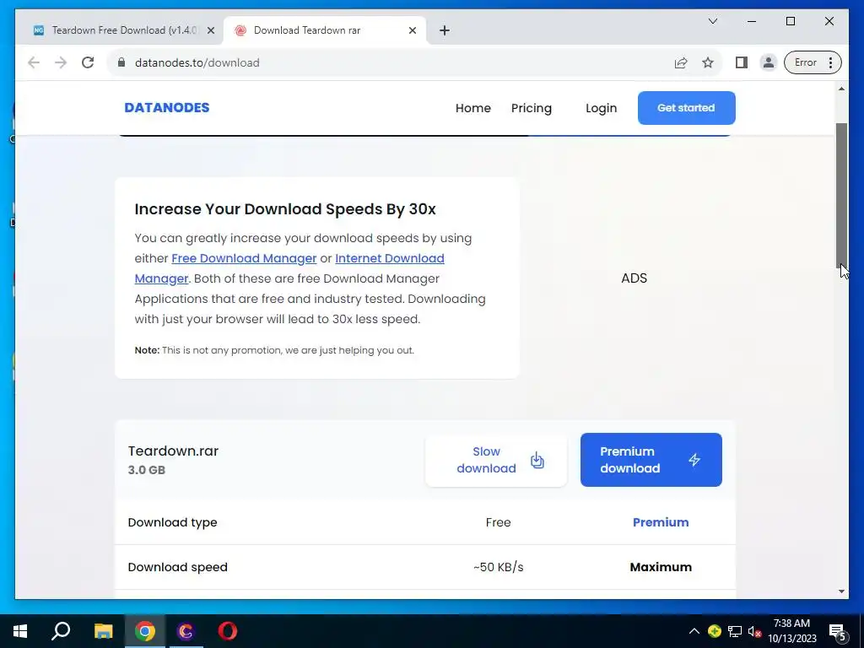Open the Opera browser taskbar icon
The height and width of the screenshot is (648, 864).
(228, 631)
